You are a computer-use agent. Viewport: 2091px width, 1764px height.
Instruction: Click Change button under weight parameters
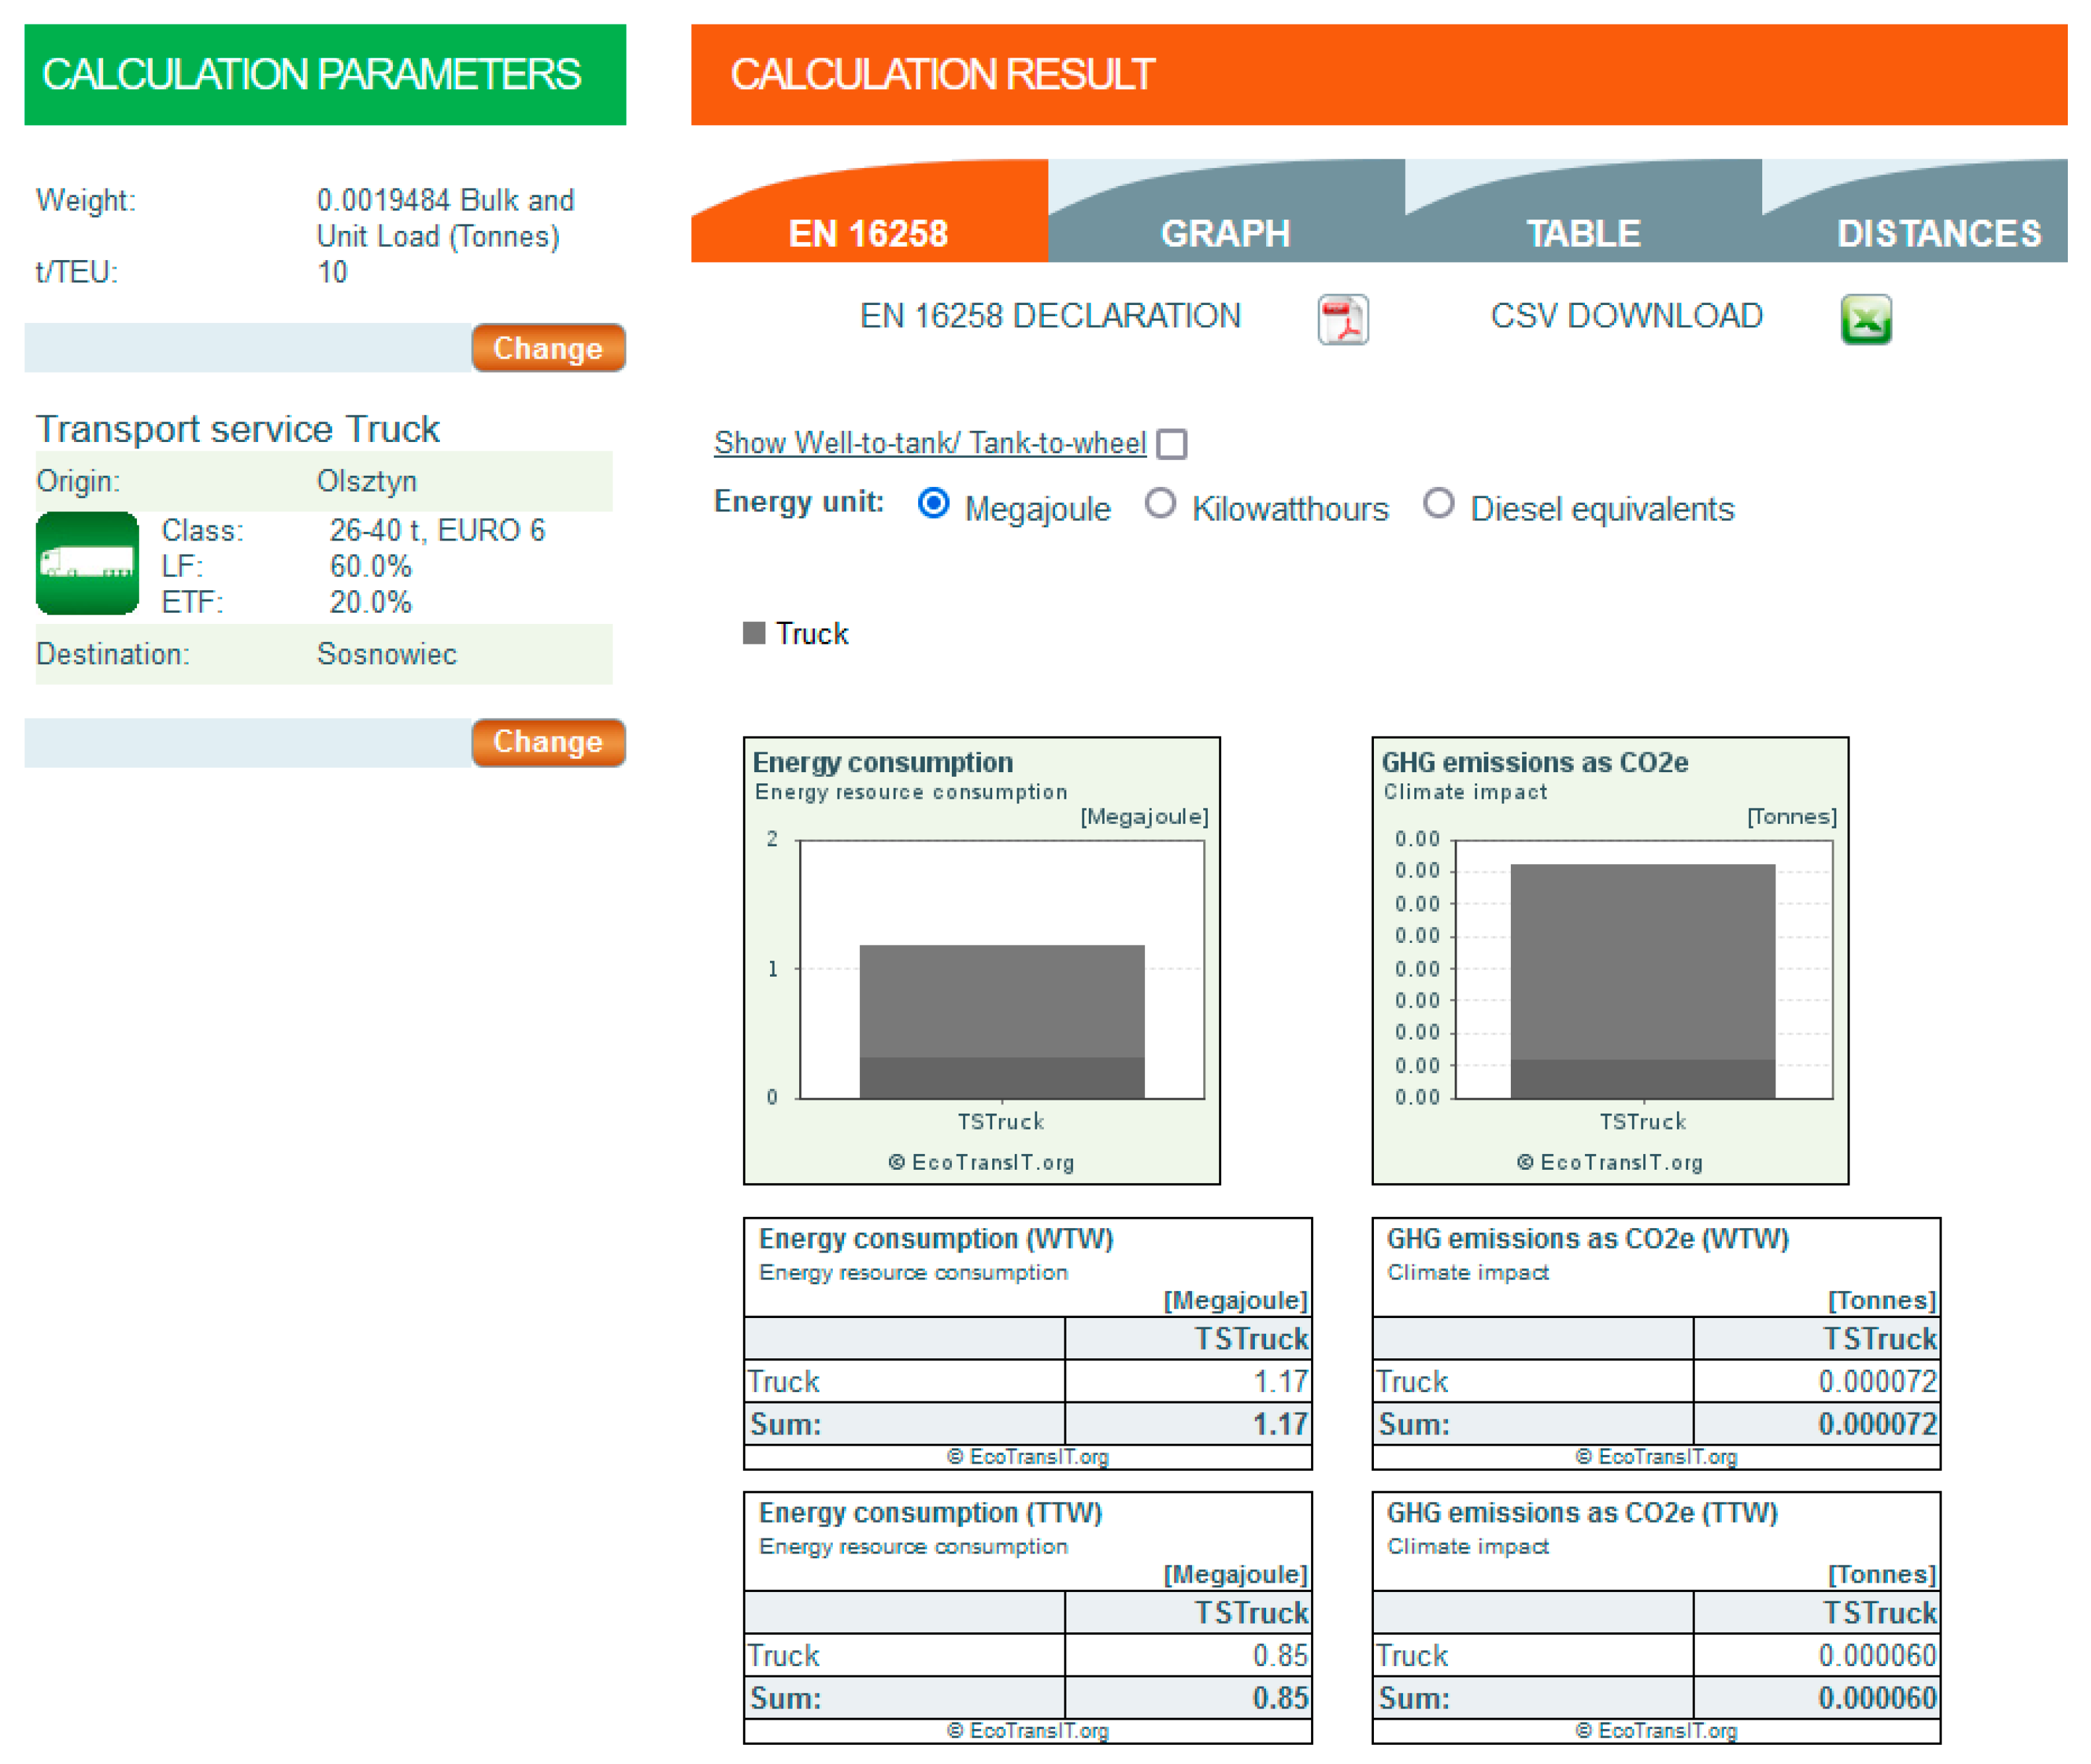point(549,348)
